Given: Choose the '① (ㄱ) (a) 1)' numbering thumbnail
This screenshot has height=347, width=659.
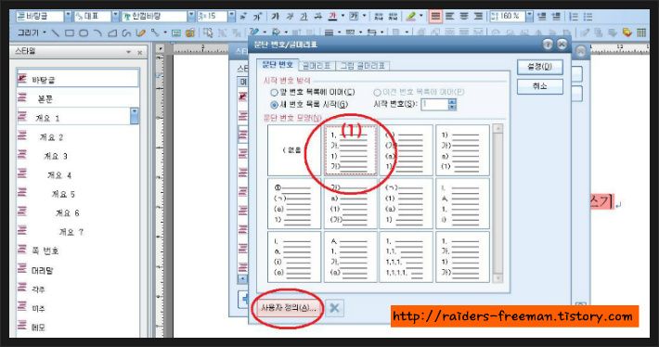Looking at the screenshot, I should point(294,203).
